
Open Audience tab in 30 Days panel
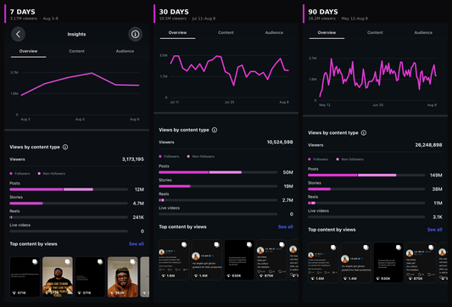(x=274, y=32)
